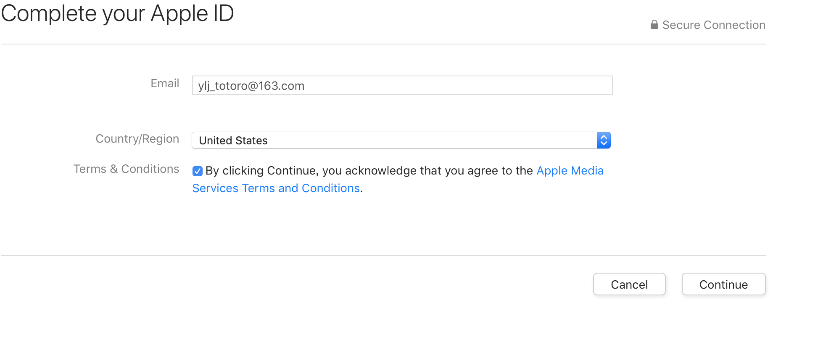Screen dimensions: 839x339
Task: Click the Country/Region label
Action: (x=137, y=139)
